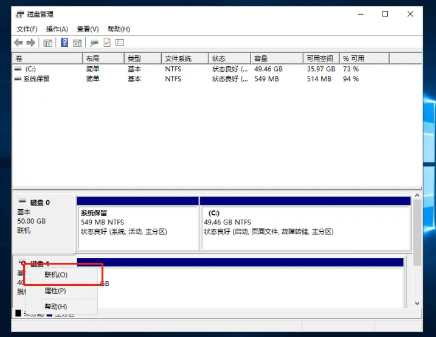Click the disk list settings toolbar icon
436x337 pixels.
120,43
